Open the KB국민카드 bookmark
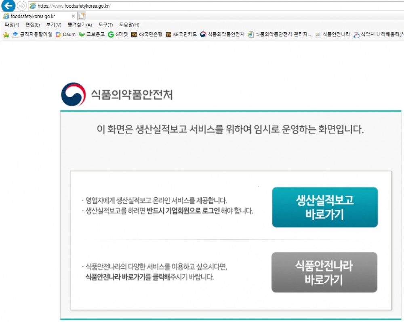The height and width of the screenshot is (322, 404). pos(181,34)
